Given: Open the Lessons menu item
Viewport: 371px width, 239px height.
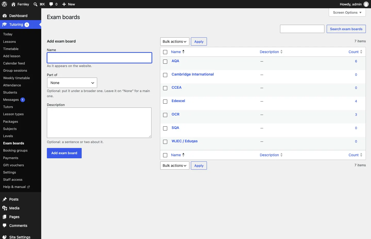Looking at the screenshot, I should pos(10,42).
